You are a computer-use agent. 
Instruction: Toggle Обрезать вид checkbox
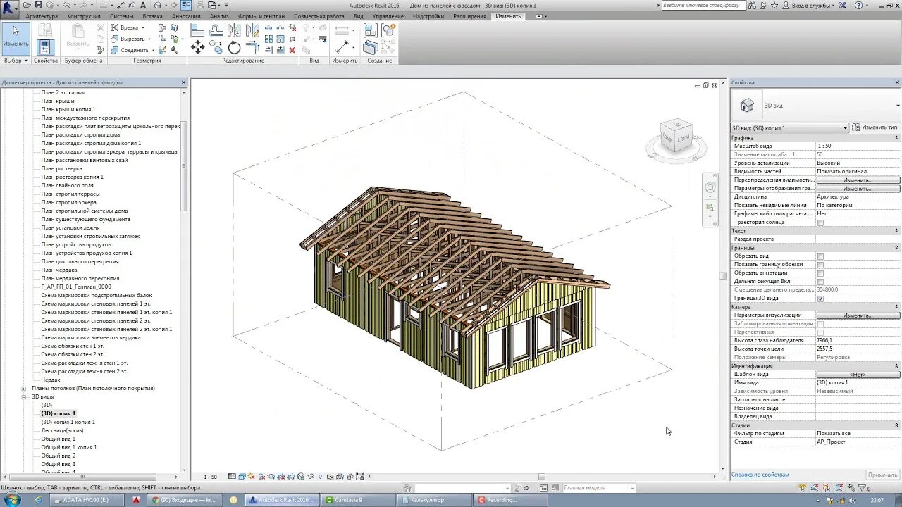click(820, 256)
